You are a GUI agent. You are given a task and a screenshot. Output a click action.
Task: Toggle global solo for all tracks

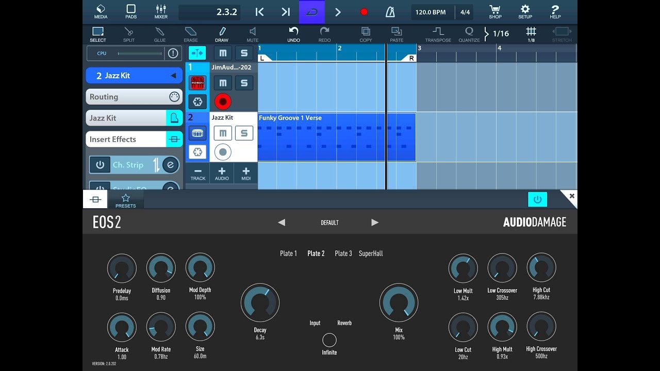244,53
